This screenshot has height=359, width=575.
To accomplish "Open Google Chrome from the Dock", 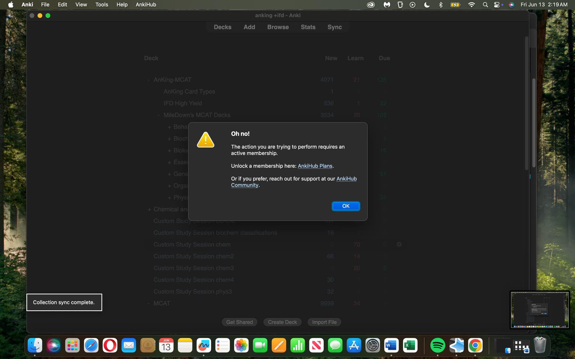I will tap(475, 345).
